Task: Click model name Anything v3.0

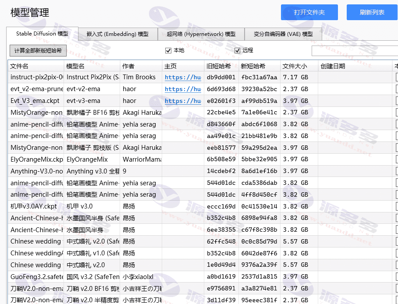Action: point(92,171)
